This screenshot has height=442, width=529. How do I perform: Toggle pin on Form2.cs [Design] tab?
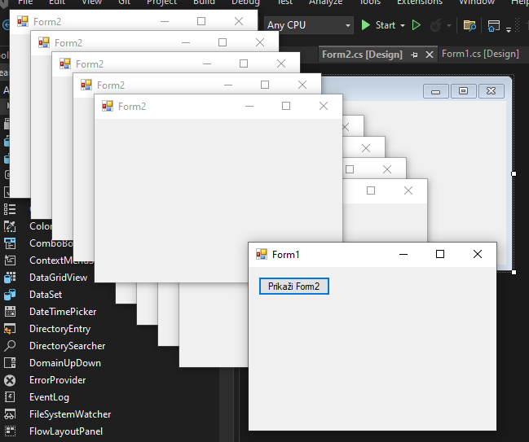[414, 55]
